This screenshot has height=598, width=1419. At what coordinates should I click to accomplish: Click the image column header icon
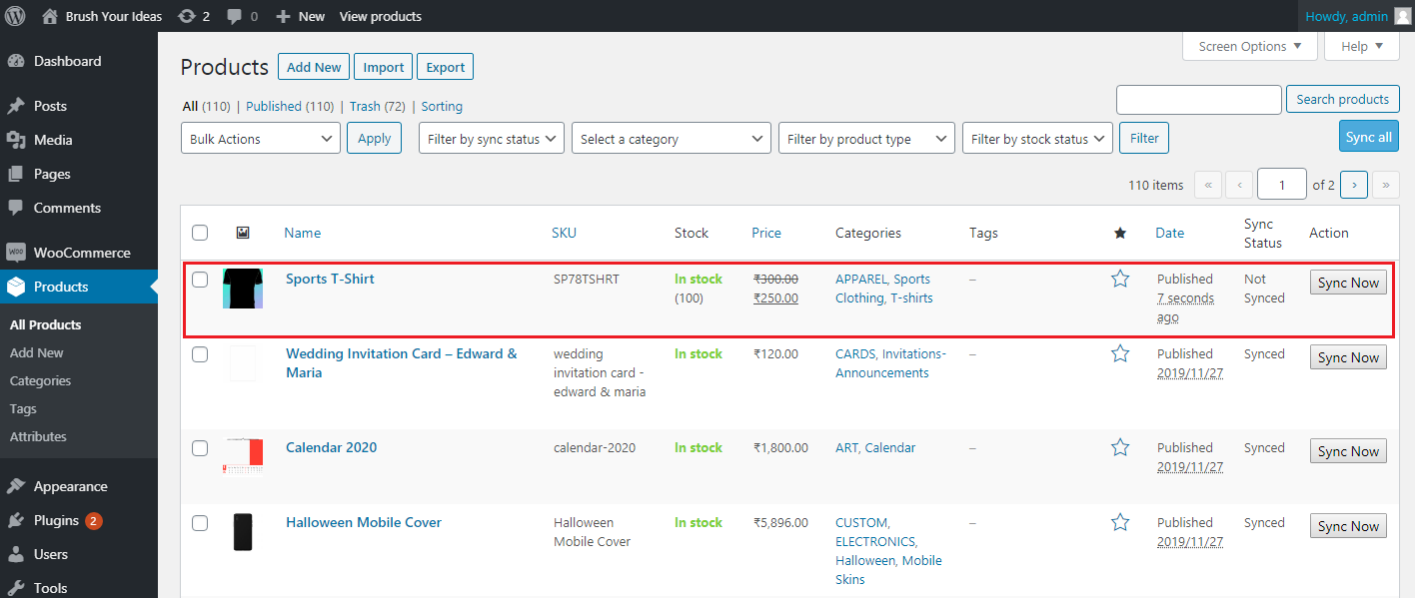coord(243,233)
